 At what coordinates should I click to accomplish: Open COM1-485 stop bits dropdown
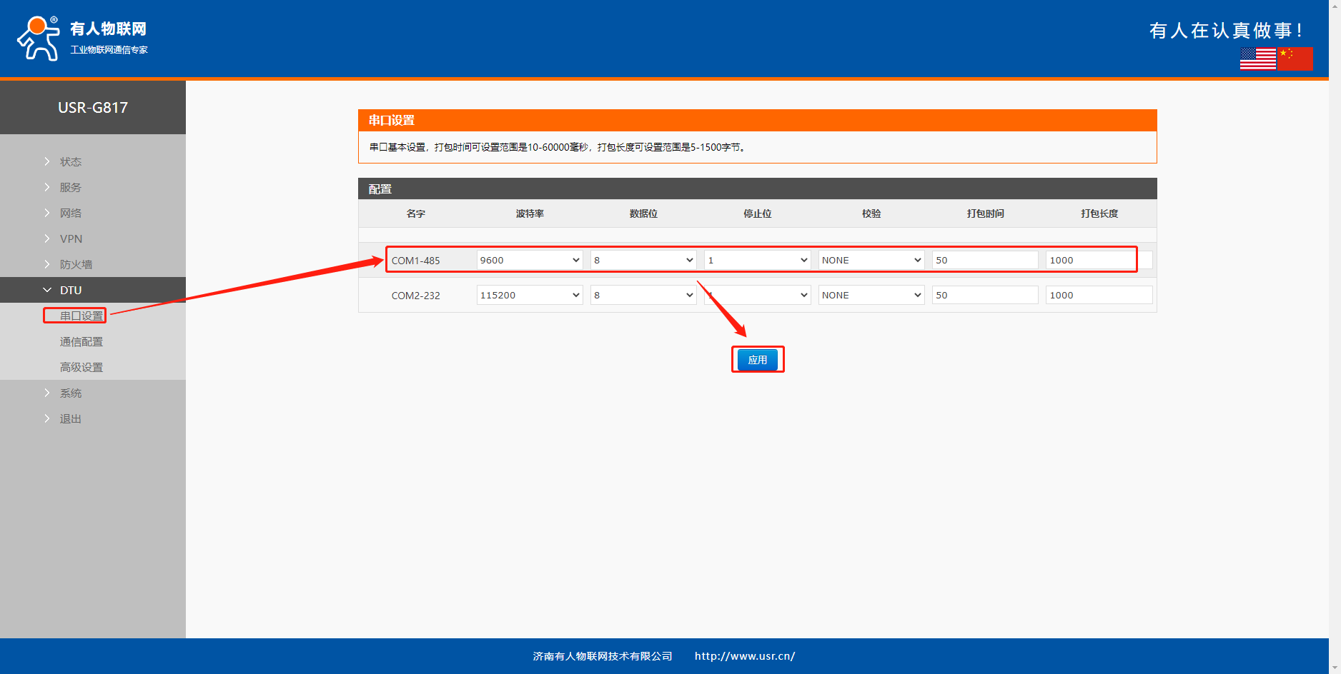click(757, 260)
